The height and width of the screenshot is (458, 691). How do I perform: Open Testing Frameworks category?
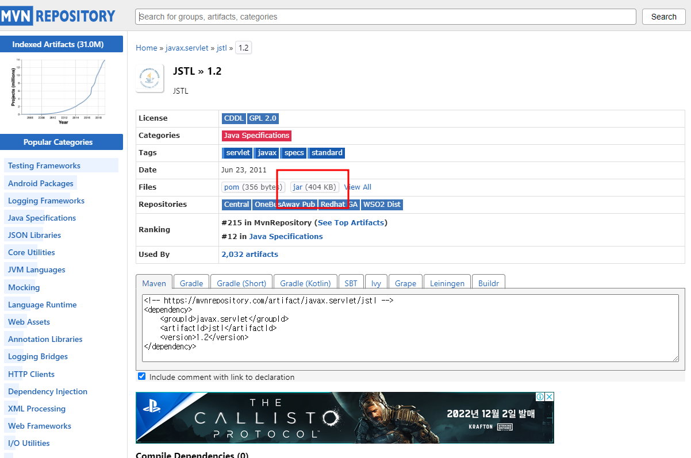click(x=44, y=166)
